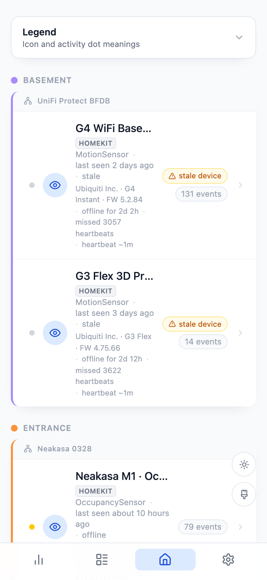Expand the Legend section
Screen dimensions: 267x580
pos(239,37)
